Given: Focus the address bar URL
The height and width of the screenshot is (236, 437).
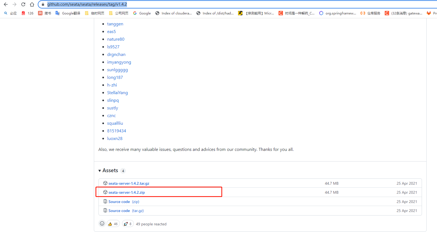Looking at the screenshot, I should coord(87,4).
